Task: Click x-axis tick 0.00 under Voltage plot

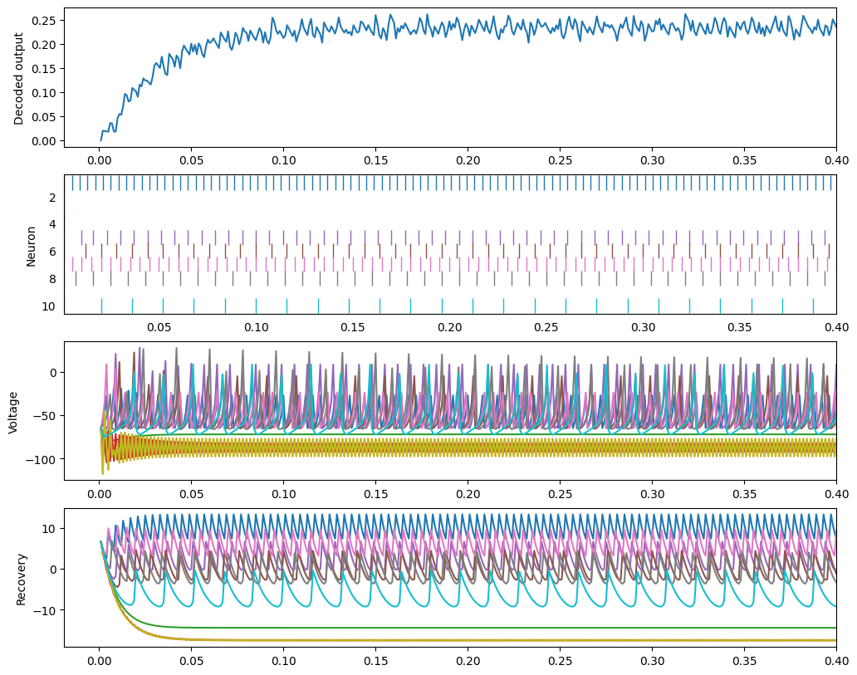Action: pyautogui.click(x=100, y=494)
